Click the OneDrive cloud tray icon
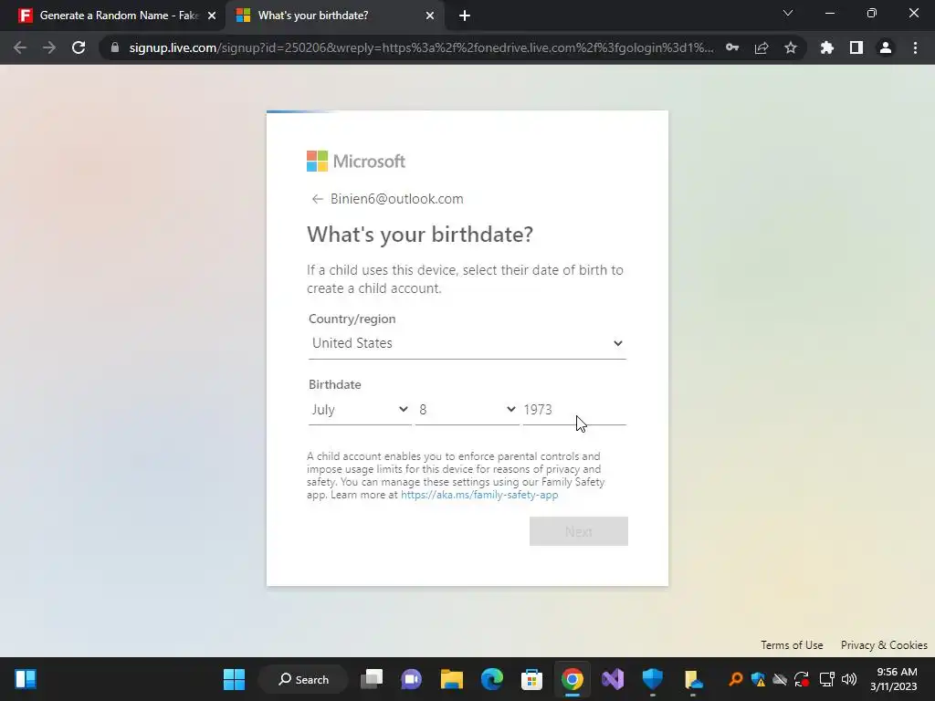The height and width of the screenshot is (701, 935). click(780, 679)
